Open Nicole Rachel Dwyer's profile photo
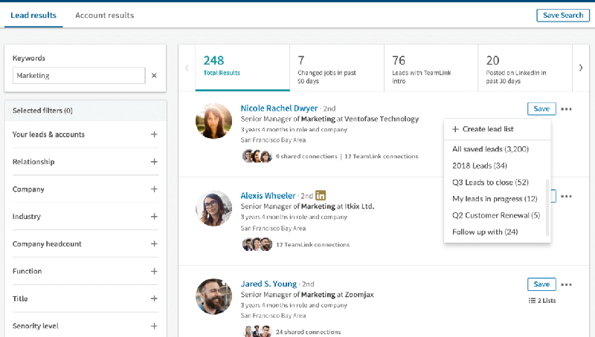The image size is (595, 337). pos(213,121)
